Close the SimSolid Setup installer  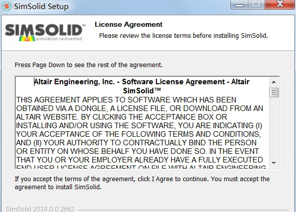[x=280, y=4]
